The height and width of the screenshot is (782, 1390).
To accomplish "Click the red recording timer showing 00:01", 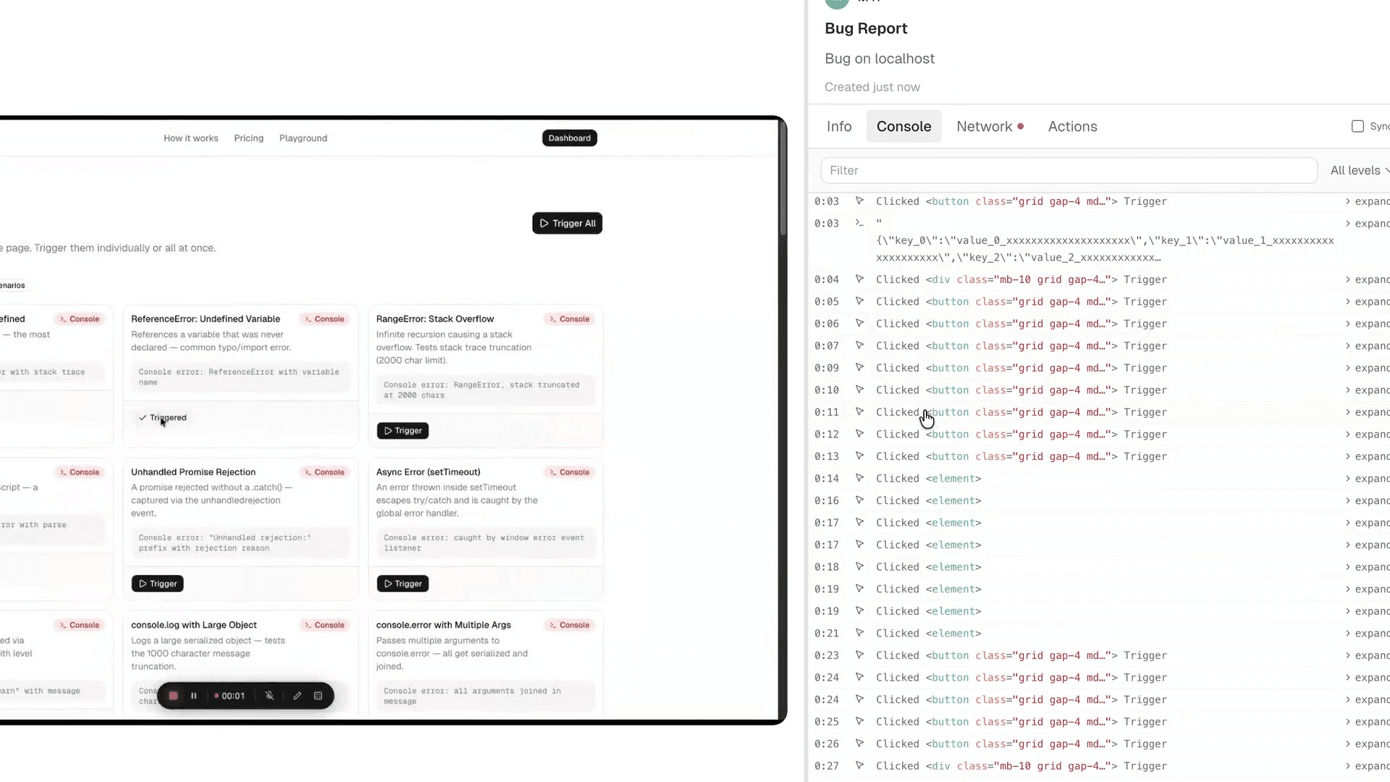I will tap(230, 695).
